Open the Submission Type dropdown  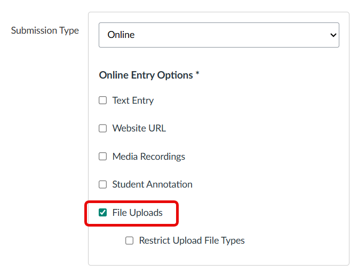click(x=219, y=35)
